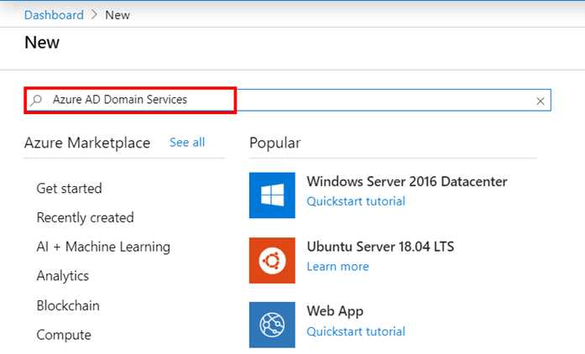Click the search magnifier icon
The height and width of the screenshot is (354, 585).
click(x=36, y=100)
